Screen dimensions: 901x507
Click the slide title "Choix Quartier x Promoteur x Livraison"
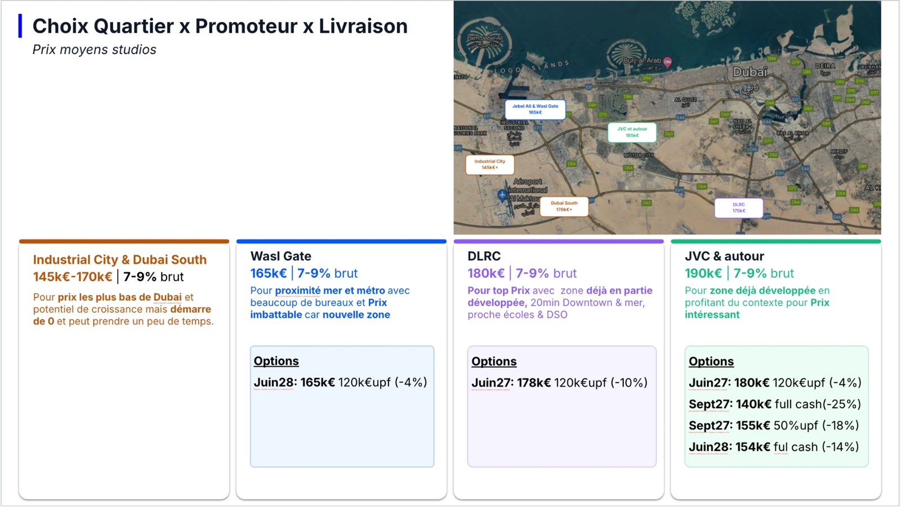tap(220, 26)
